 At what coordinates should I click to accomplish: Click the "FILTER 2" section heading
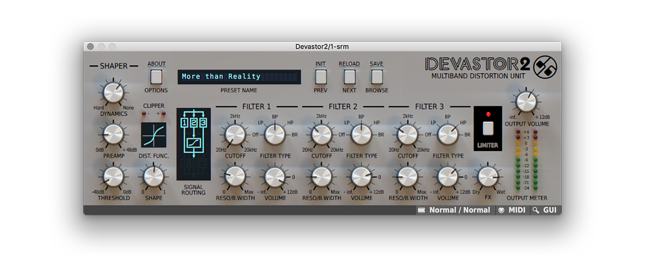point(343,106)
